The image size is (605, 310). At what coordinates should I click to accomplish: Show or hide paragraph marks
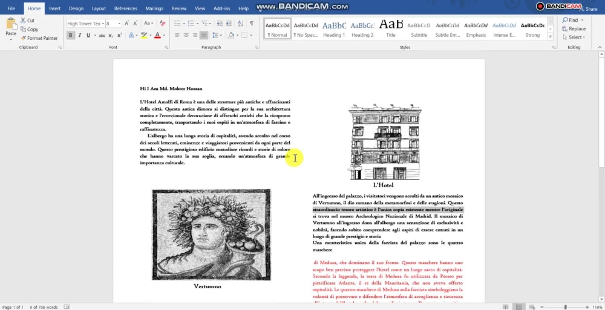252,24
